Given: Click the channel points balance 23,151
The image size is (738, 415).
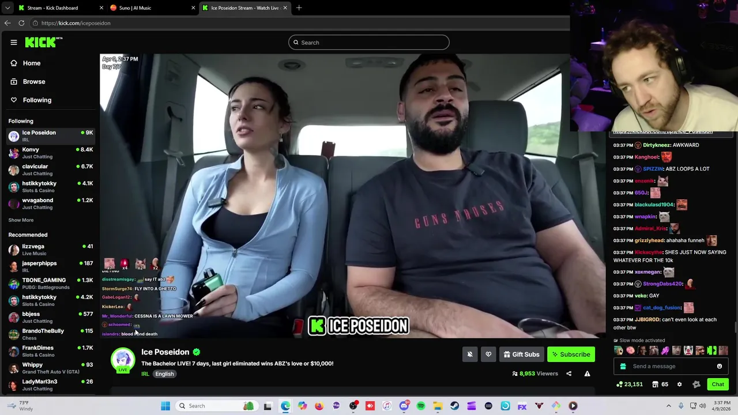Looking at the screenshot, I should 630,384.
